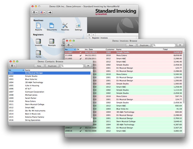This screenshot has width=193, height=149.
Task: Click the OK checkmark on invoice 209017
Action: point(80,128)
